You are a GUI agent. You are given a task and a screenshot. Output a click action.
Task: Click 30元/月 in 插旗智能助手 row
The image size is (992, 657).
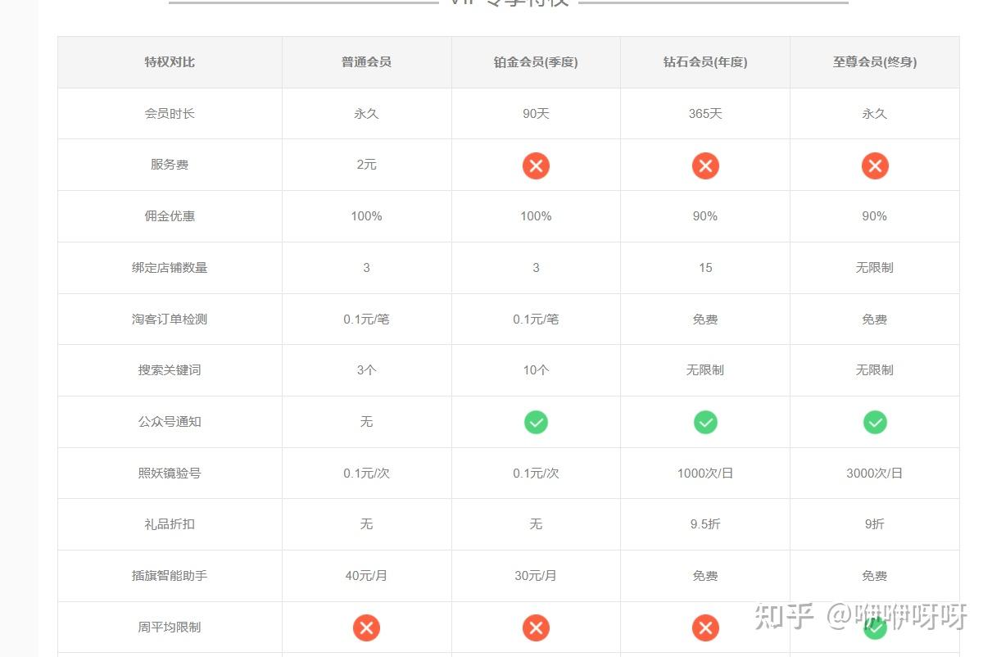click(536, 576)
